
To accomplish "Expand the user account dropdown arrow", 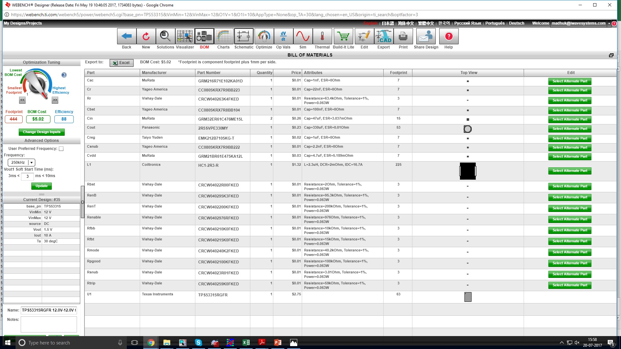I will pyautogui.click(x=609, y=23).
